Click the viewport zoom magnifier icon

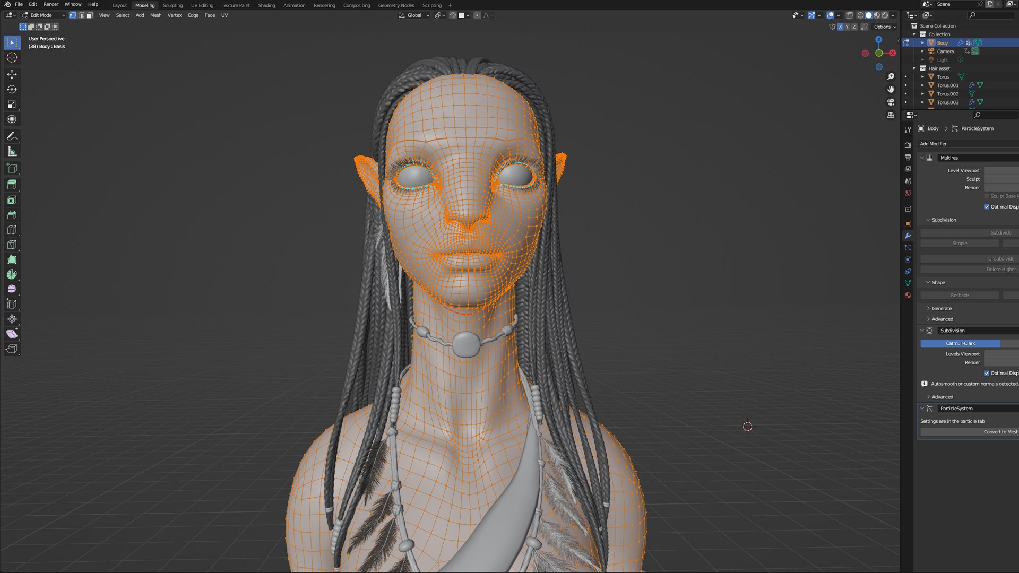click(x=891, y=76)
